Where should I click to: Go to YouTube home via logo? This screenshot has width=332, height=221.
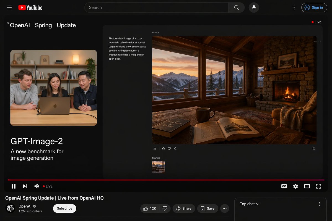point(30,7)
